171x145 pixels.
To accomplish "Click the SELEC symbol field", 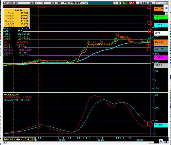I will click(x=19, y=3).
